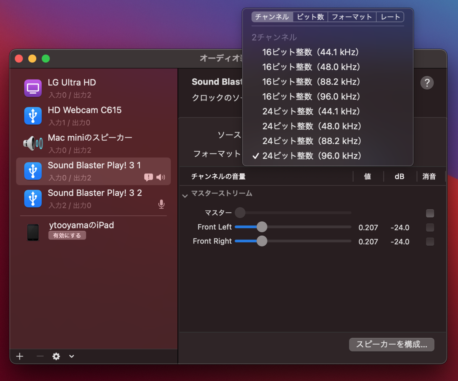Click the Front Left value 0.207

point(368,228)
